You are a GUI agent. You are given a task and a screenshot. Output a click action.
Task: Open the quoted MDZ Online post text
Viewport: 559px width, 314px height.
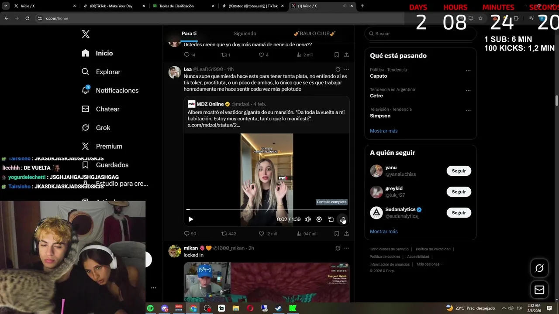(266, 119)
